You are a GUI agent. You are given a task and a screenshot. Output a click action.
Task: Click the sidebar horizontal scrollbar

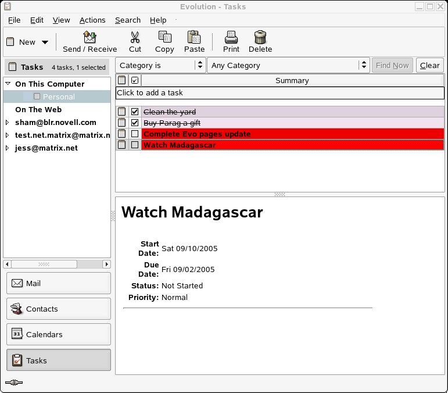44,264
